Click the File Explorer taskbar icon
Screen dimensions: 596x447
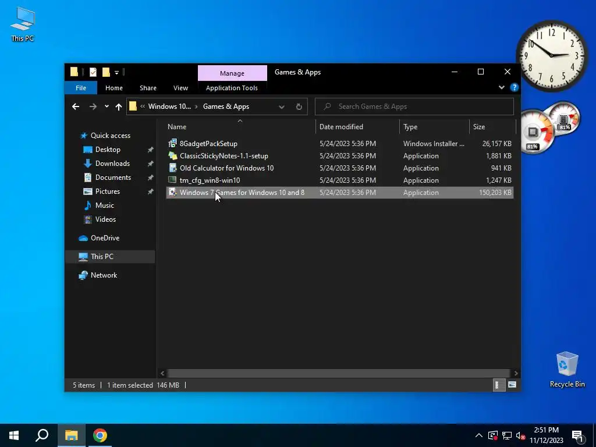71,435
